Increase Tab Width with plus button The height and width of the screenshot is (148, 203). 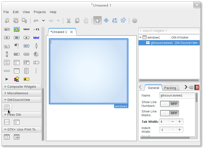click(179, 122)
